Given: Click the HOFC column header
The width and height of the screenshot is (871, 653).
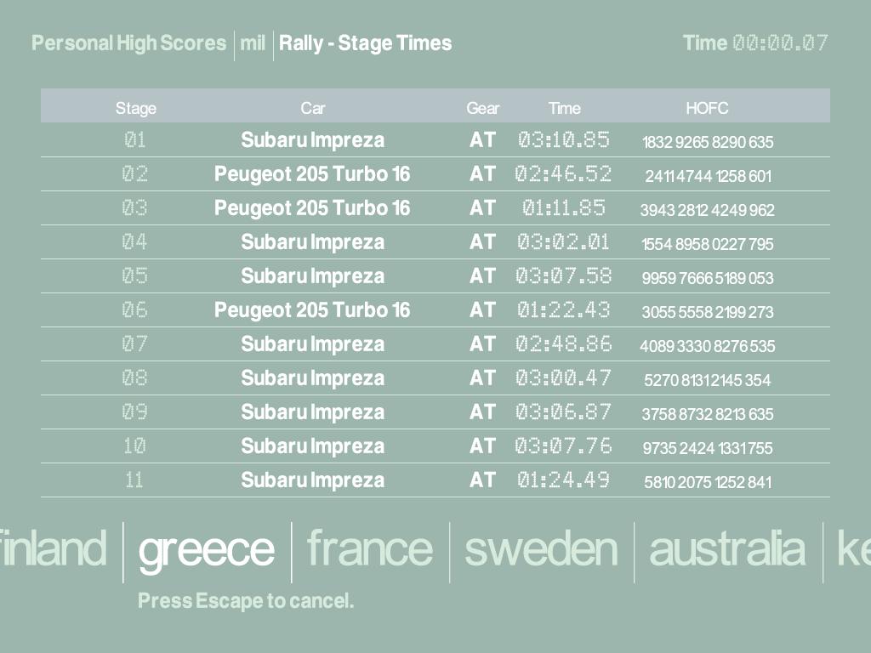Looking at the screenshot, I should click(x=707, y=108).
